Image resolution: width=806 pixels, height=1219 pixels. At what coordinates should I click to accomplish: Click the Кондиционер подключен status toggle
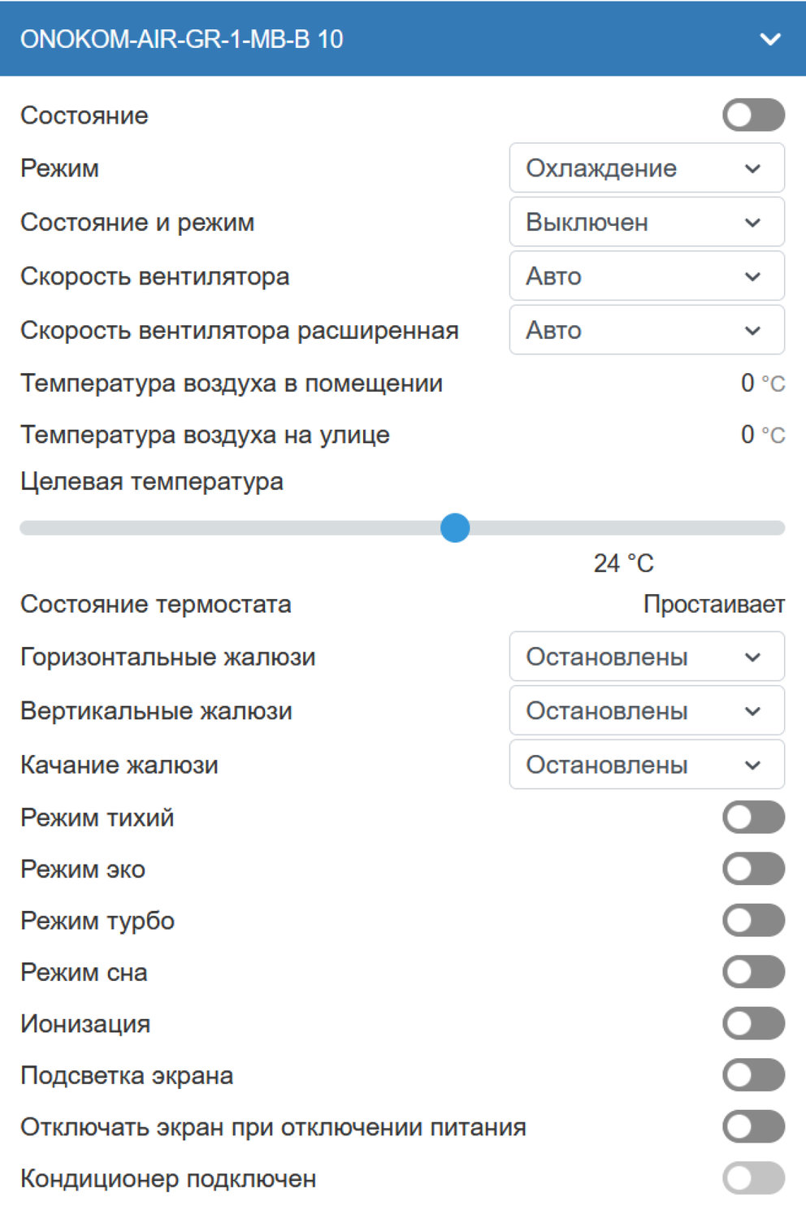[753, 1178]
